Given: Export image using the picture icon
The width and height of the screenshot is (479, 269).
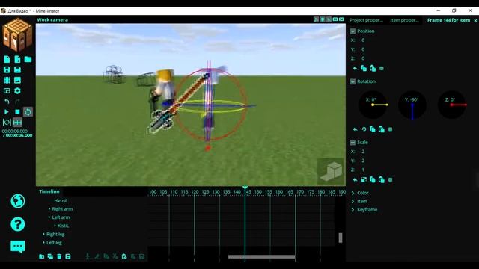Looking at the screenshot, I should 17,80.
